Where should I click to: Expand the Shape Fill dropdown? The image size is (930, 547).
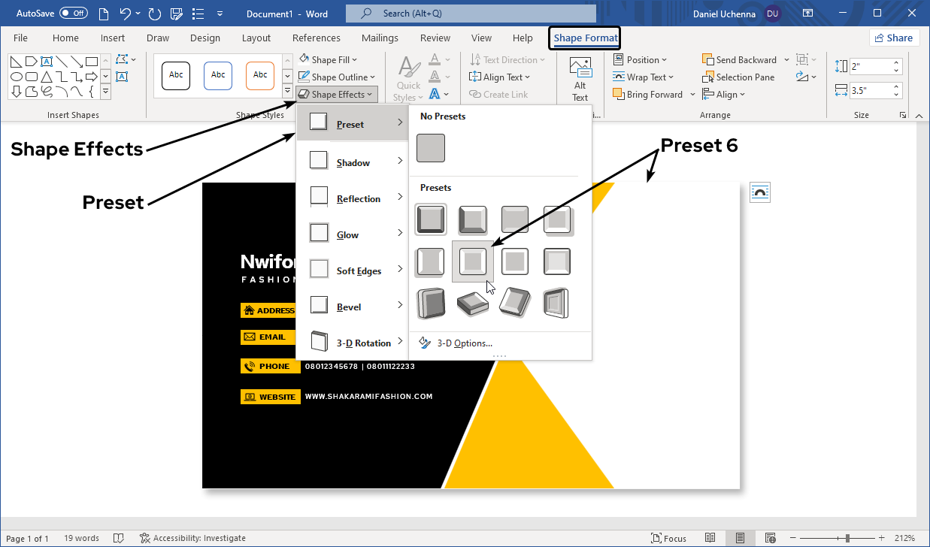click(x=329, y=60)
